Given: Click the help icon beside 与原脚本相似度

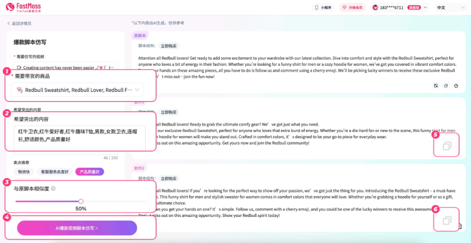Looking at the screenshot, I should (x=53, y=189).
